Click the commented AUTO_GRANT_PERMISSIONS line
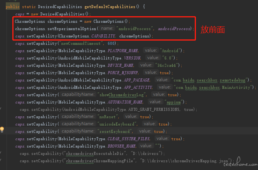This screenshot has width=258, height=170. [108, 109]
